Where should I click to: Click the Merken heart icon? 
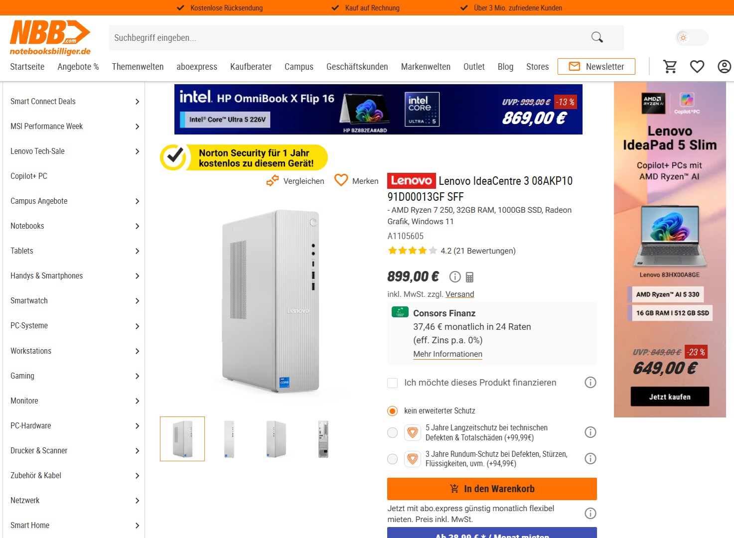point(341,180)
